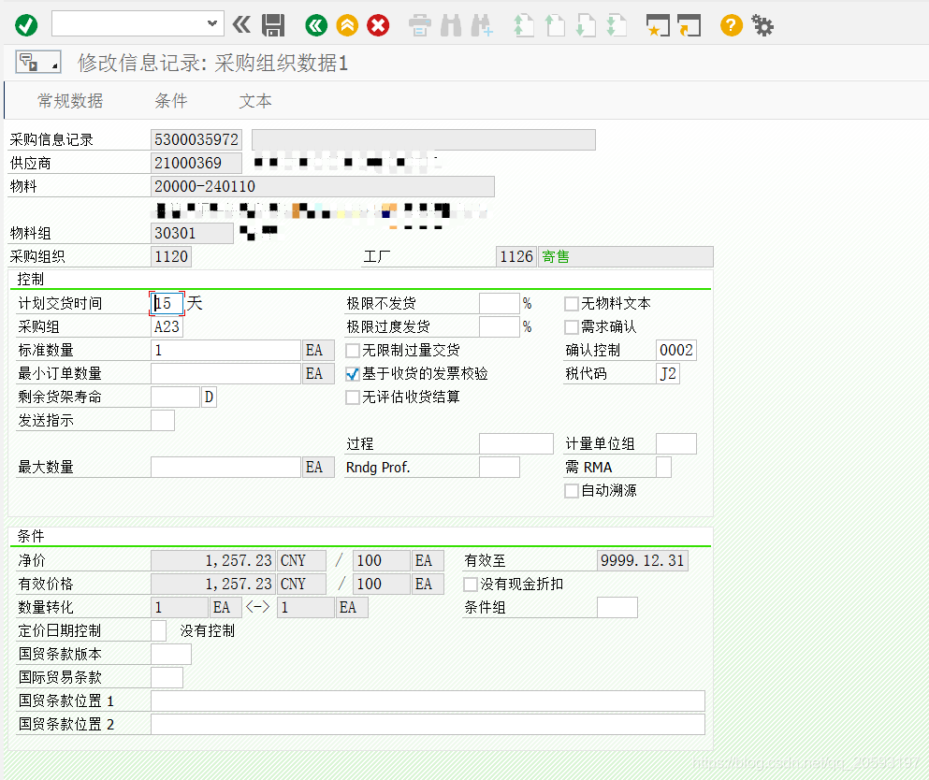Screen dimensions: 929x780
Task: Click the 最大数量 input field
Action: [x=225, y=468]
